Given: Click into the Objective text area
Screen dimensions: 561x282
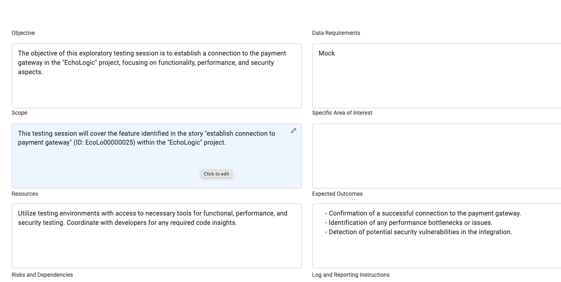Looking at the screenshot, I should click(157, 76).
